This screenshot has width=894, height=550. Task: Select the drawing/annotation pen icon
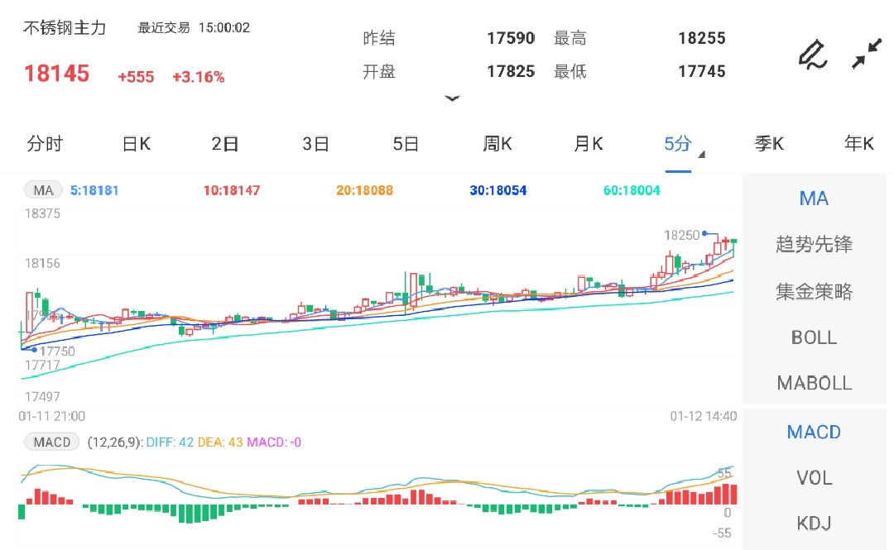pyautogui.click(x=812, y=55)
